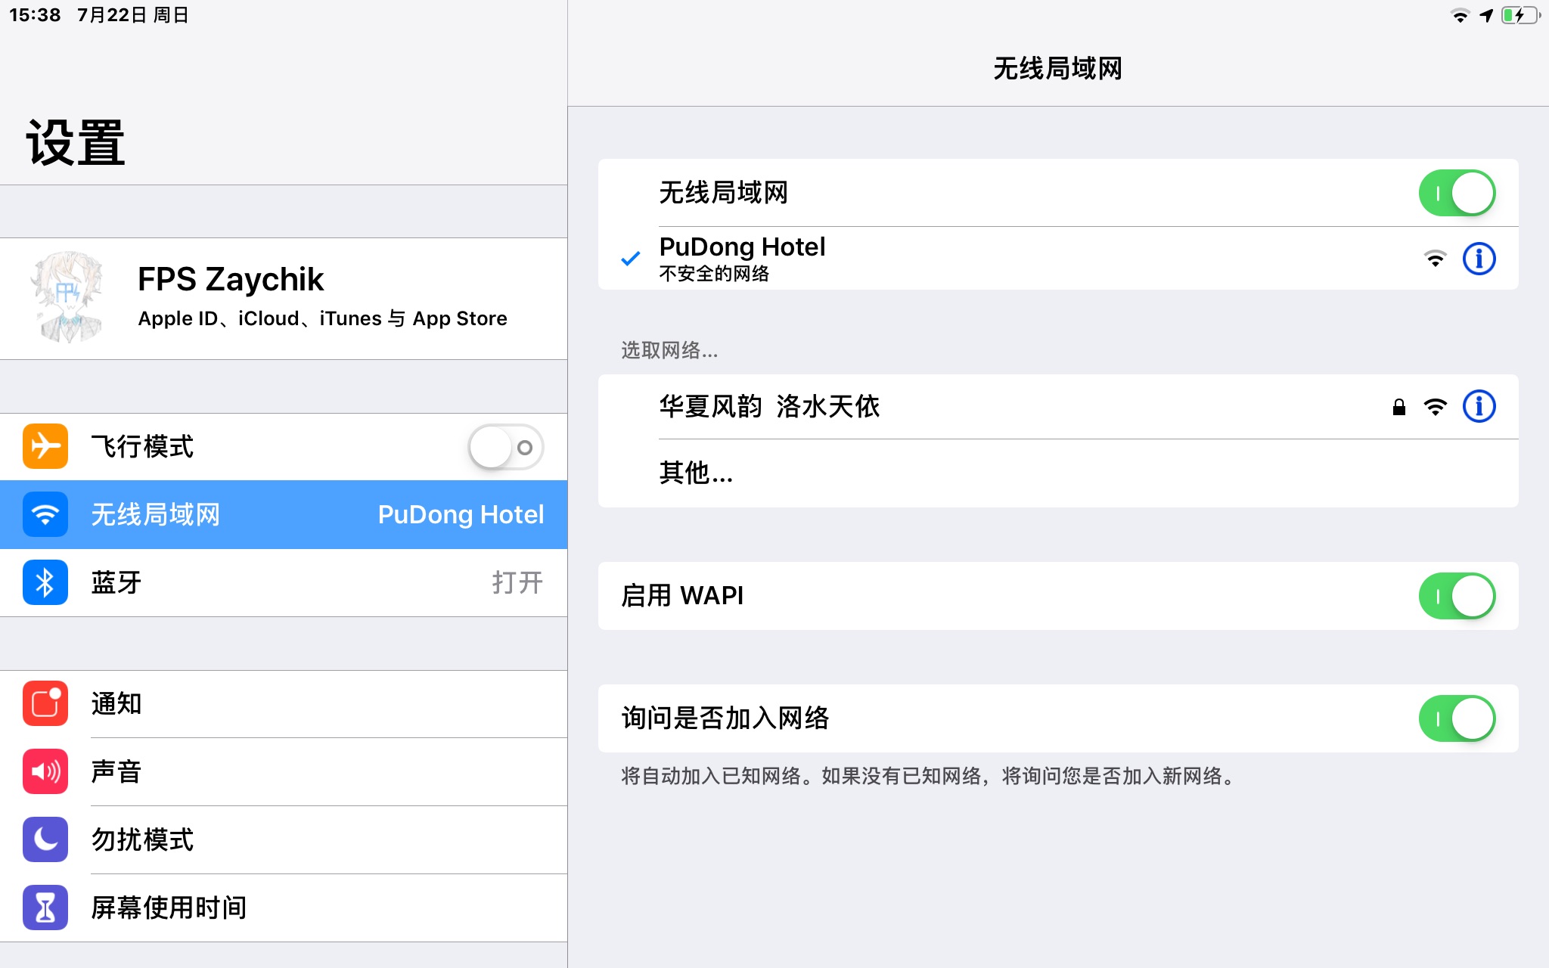Tap the blue Wi-Fi sidebar icon
The height and width of the screenshot is (968, 1549).
[x=45, y=514]
